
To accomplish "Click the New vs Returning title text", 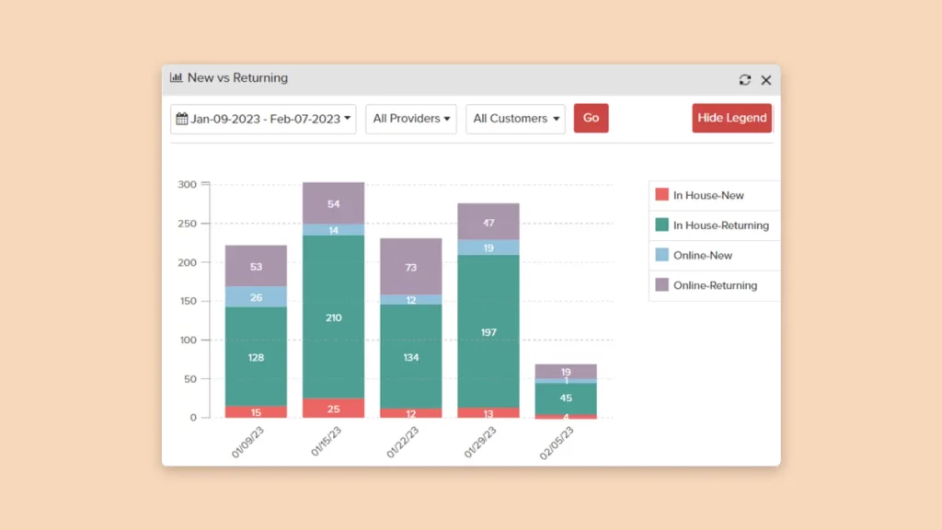I will (237, 77).
